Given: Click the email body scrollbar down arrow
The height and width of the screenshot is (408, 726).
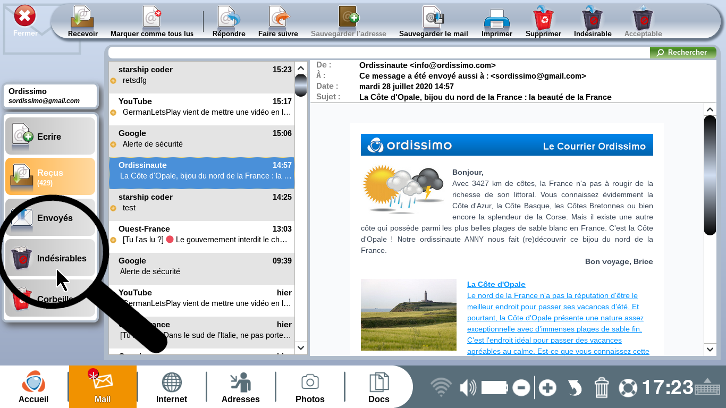Looking at the screenshot, I should tap(710, 349).
